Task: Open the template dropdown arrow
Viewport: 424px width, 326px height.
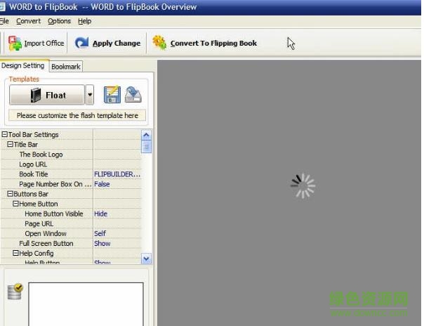Action: [90, 95]
